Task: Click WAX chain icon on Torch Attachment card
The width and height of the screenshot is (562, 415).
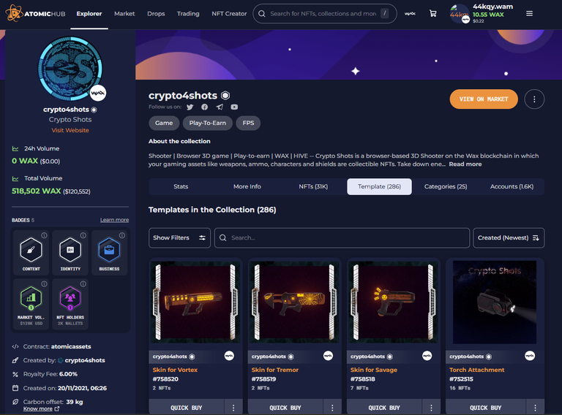Action: click(530, 356)
